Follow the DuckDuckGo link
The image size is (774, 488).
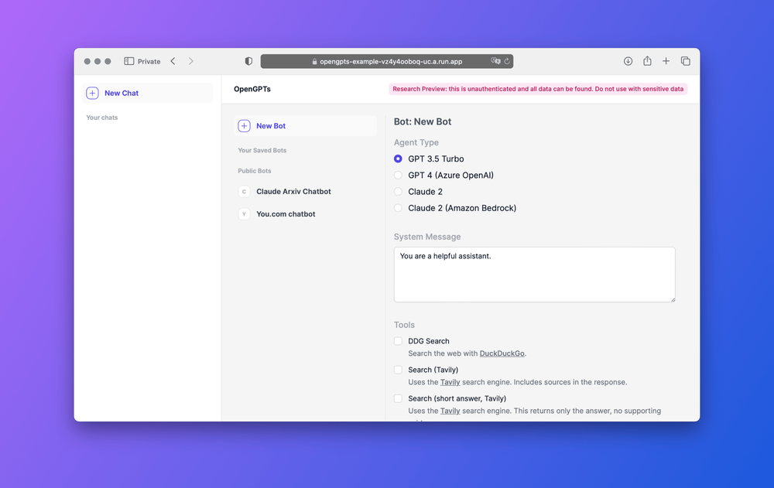tap(502, 353)
